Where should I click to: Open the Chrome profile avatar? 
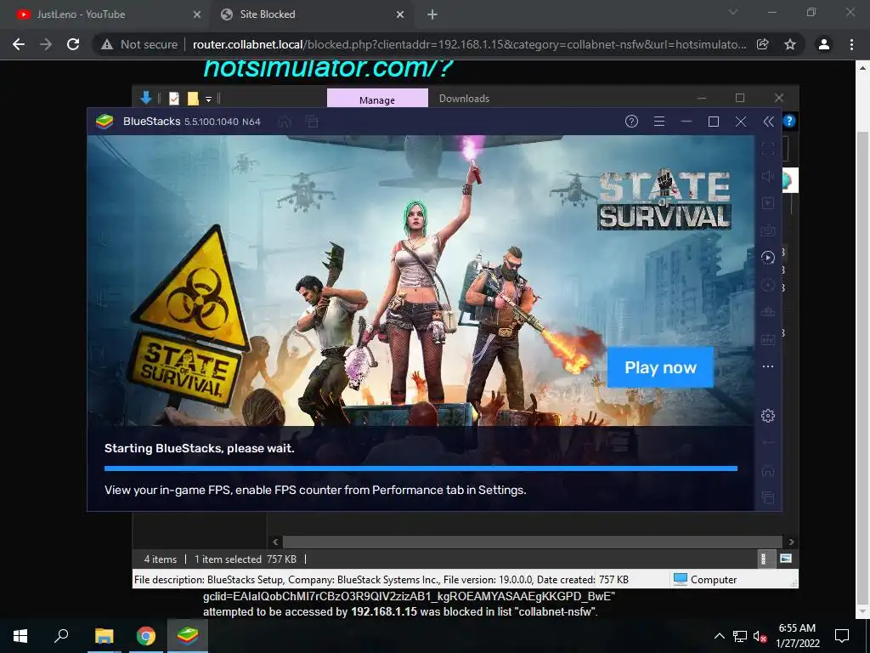point(824,44)
